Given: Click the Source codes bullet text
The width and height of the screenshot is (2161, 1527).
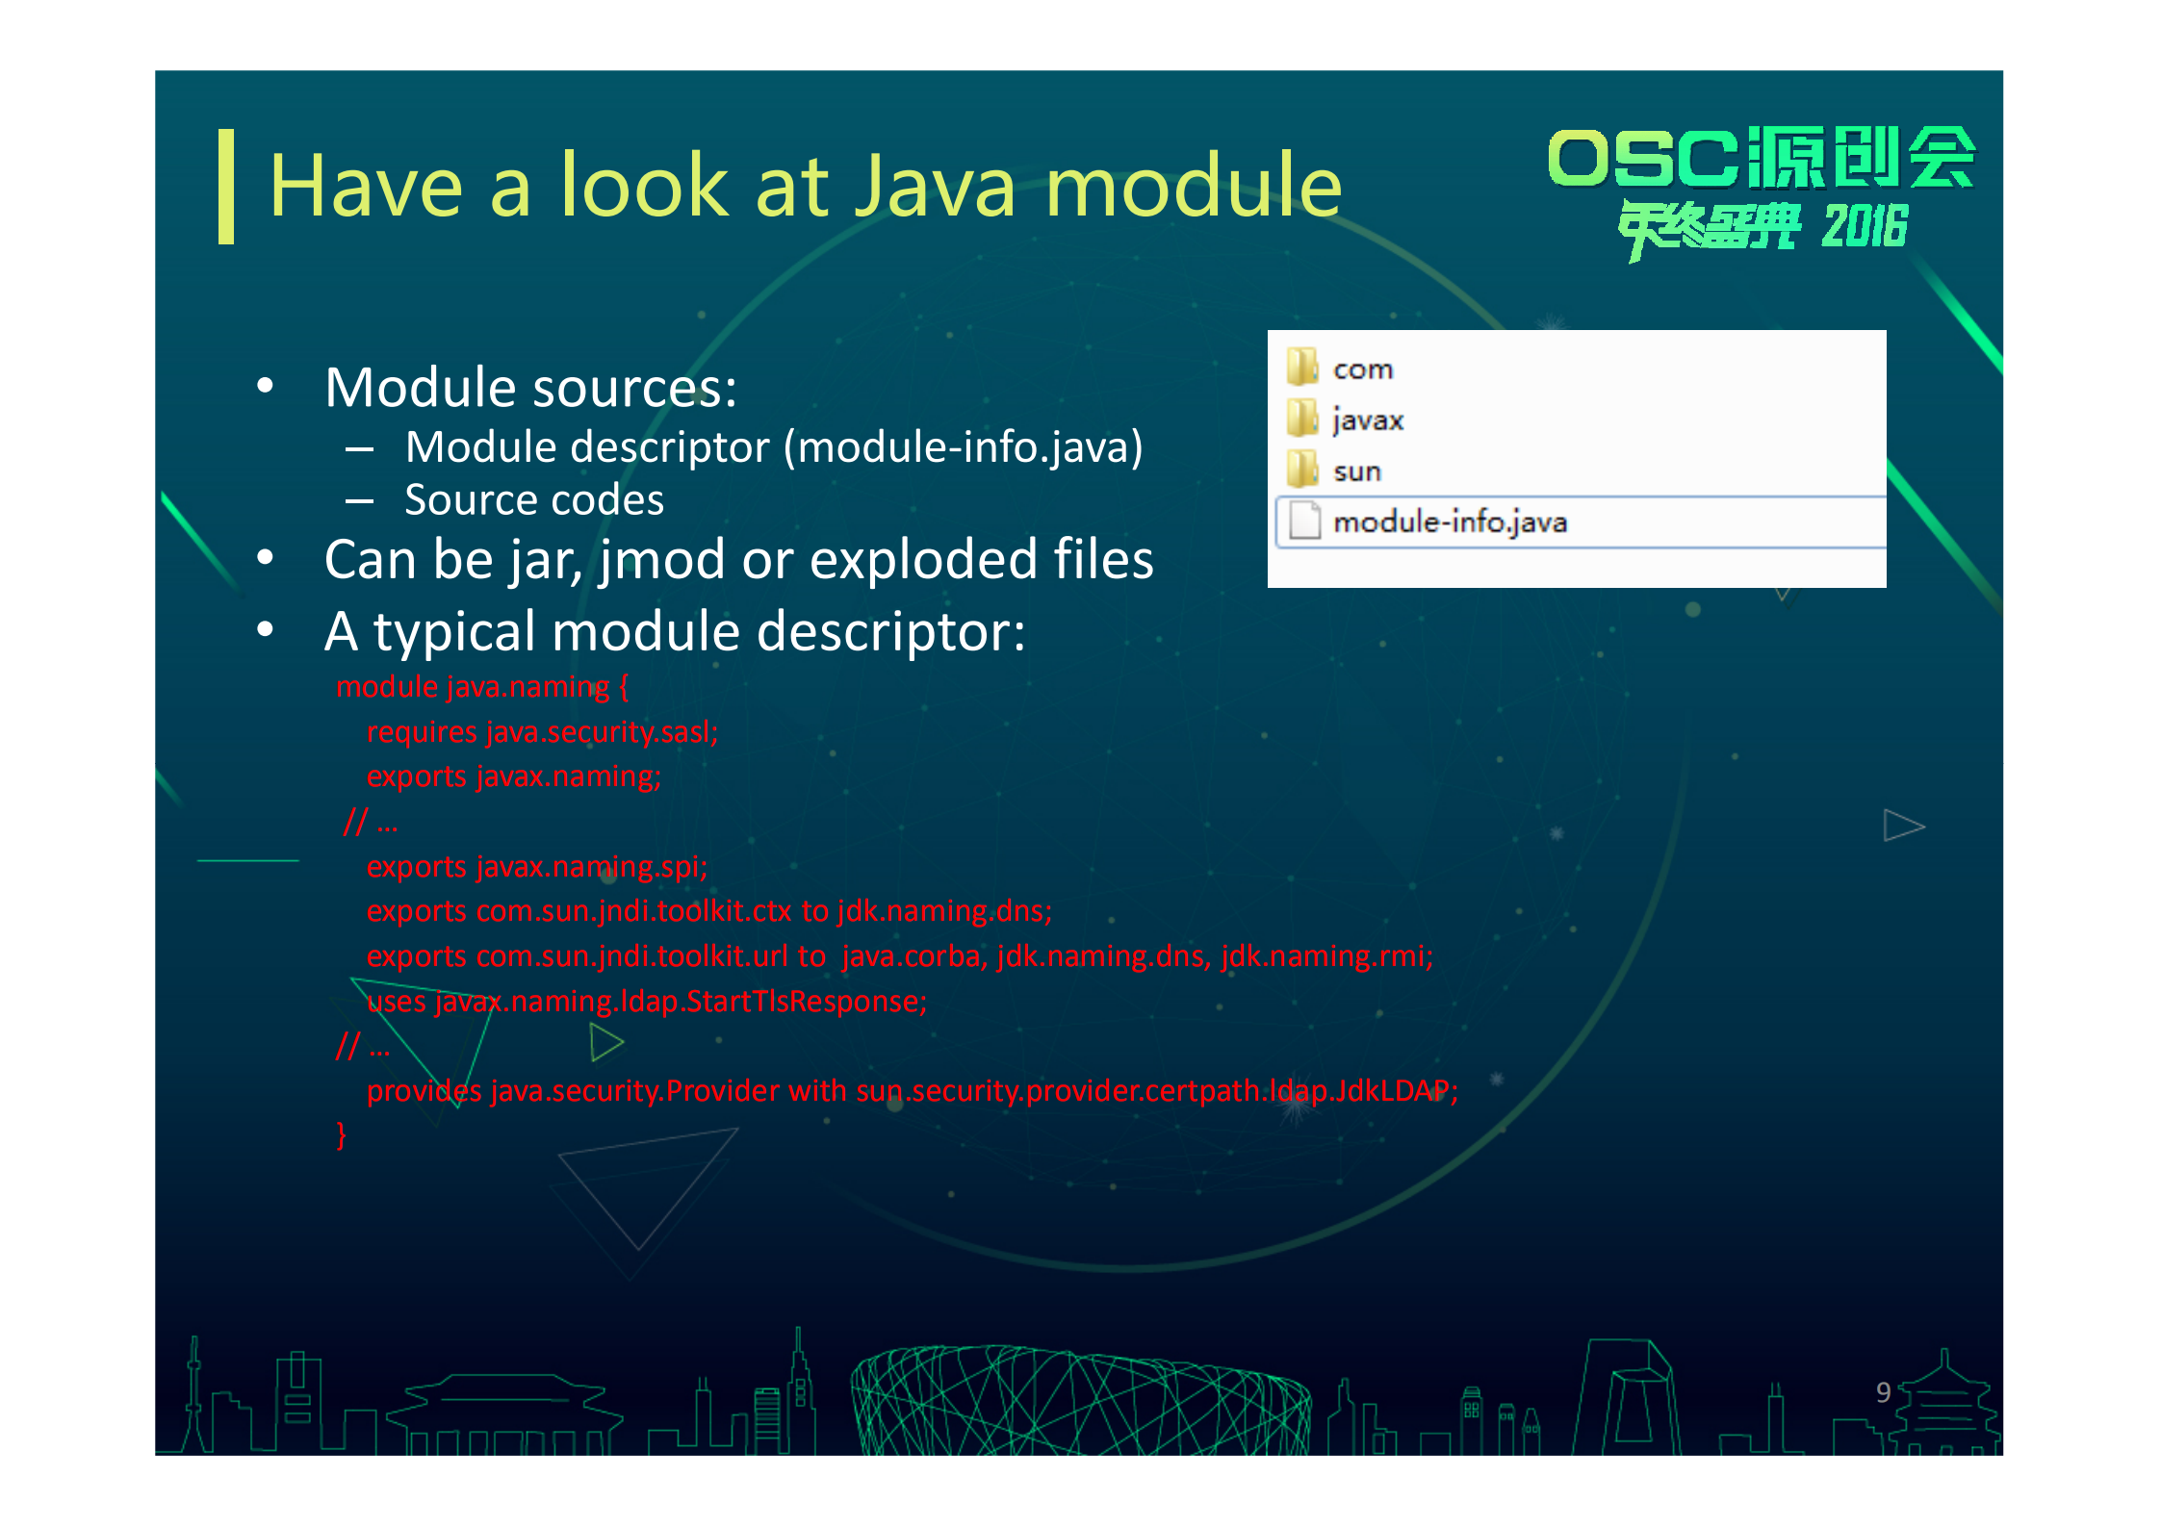Looking at the screenshot, I should 534,499.
